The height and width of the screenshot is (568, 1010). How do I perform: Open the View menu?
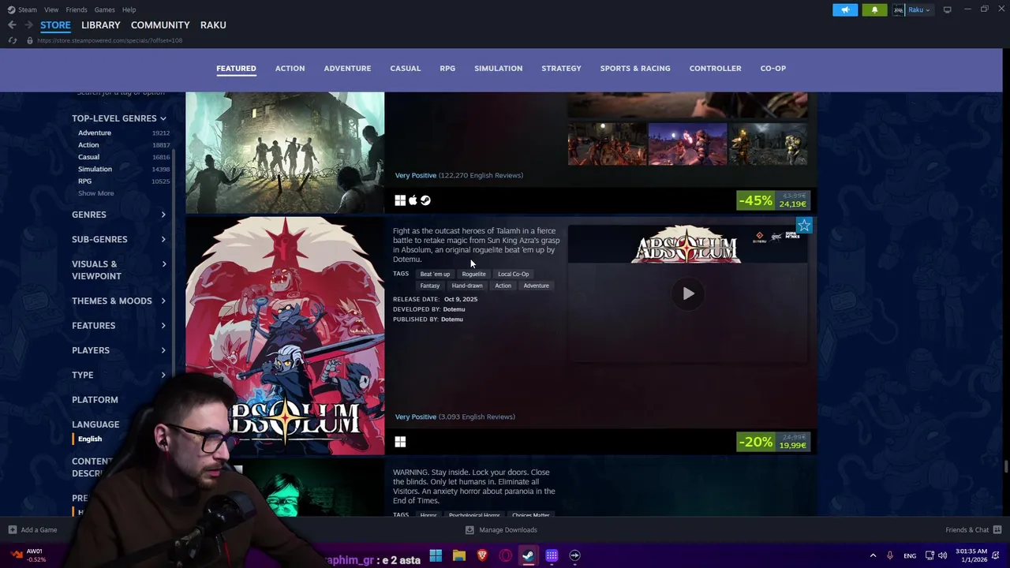pos(51,9)
